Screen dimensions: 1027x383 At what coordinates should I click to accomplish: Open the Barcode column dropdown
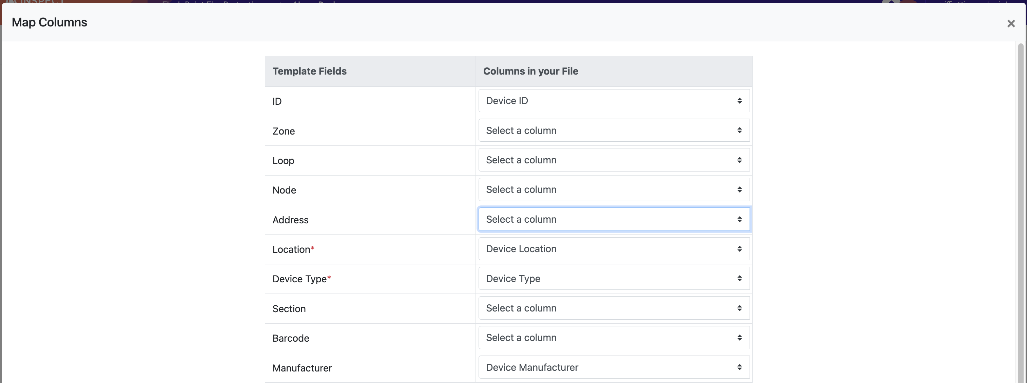(x=614, y=338)
